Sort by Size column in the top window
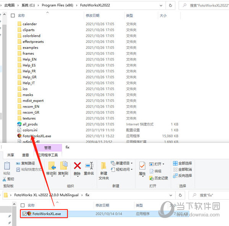Image resolution: width=229 pixels, height=226 pixels. pos(163,16)
